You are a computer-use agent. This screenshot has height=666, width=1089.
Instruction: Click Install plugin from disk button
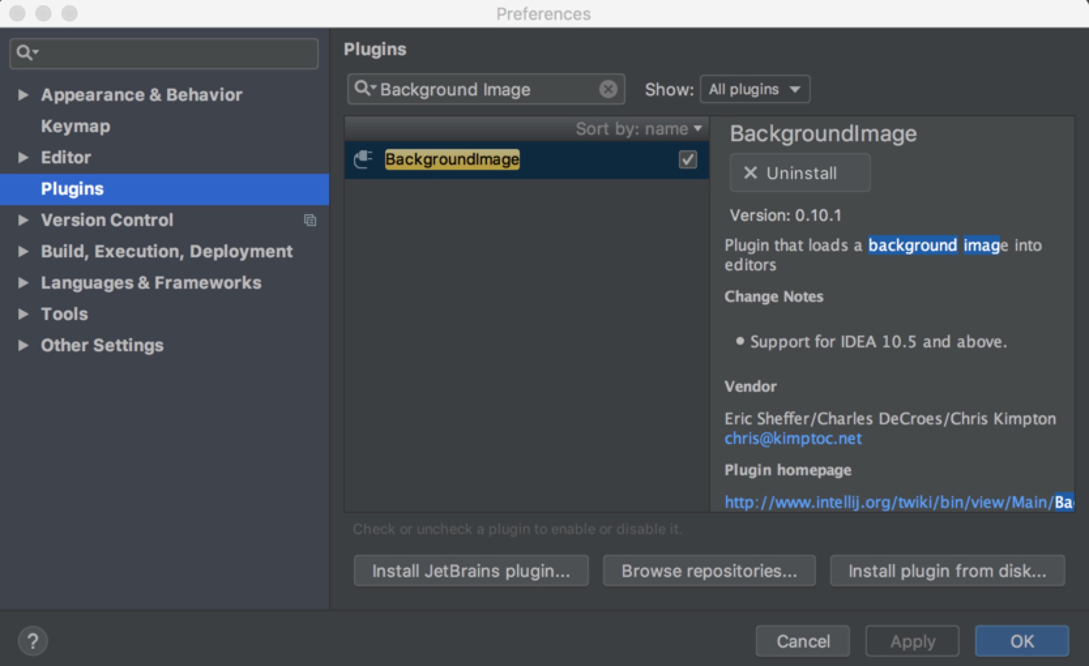click(x=947, y=571)
